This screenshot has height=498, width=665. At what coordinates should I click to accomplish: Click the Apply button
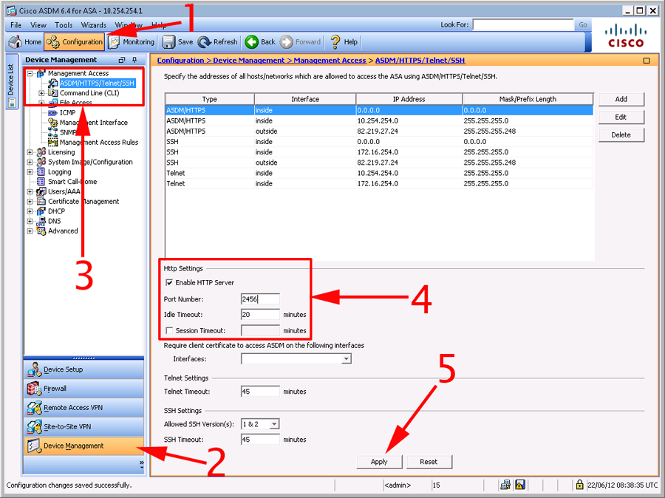point(379,461)
